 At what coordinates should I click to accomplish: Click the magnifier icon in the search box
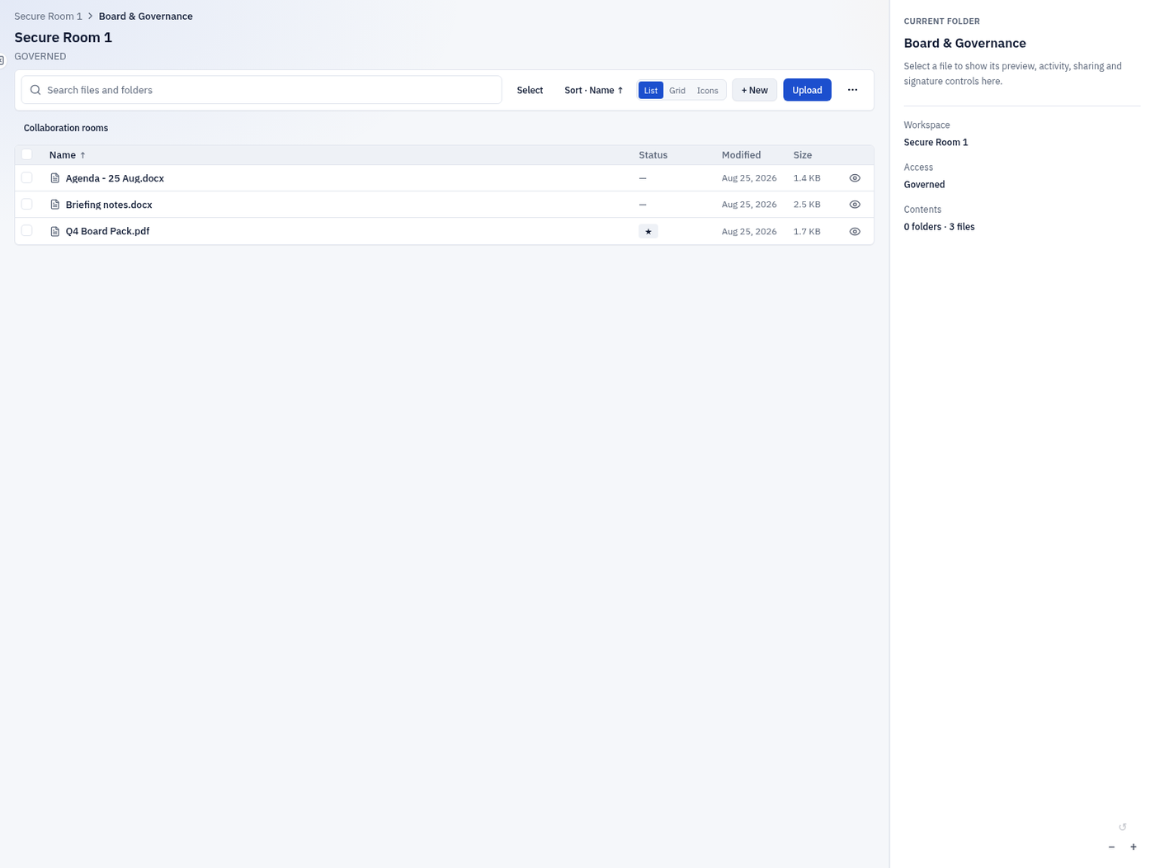click(35, 90)
